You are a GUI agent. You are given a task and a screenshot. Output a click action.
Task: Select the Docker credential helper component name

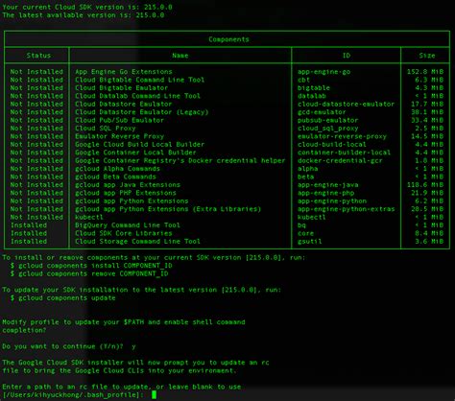[180, 160]
